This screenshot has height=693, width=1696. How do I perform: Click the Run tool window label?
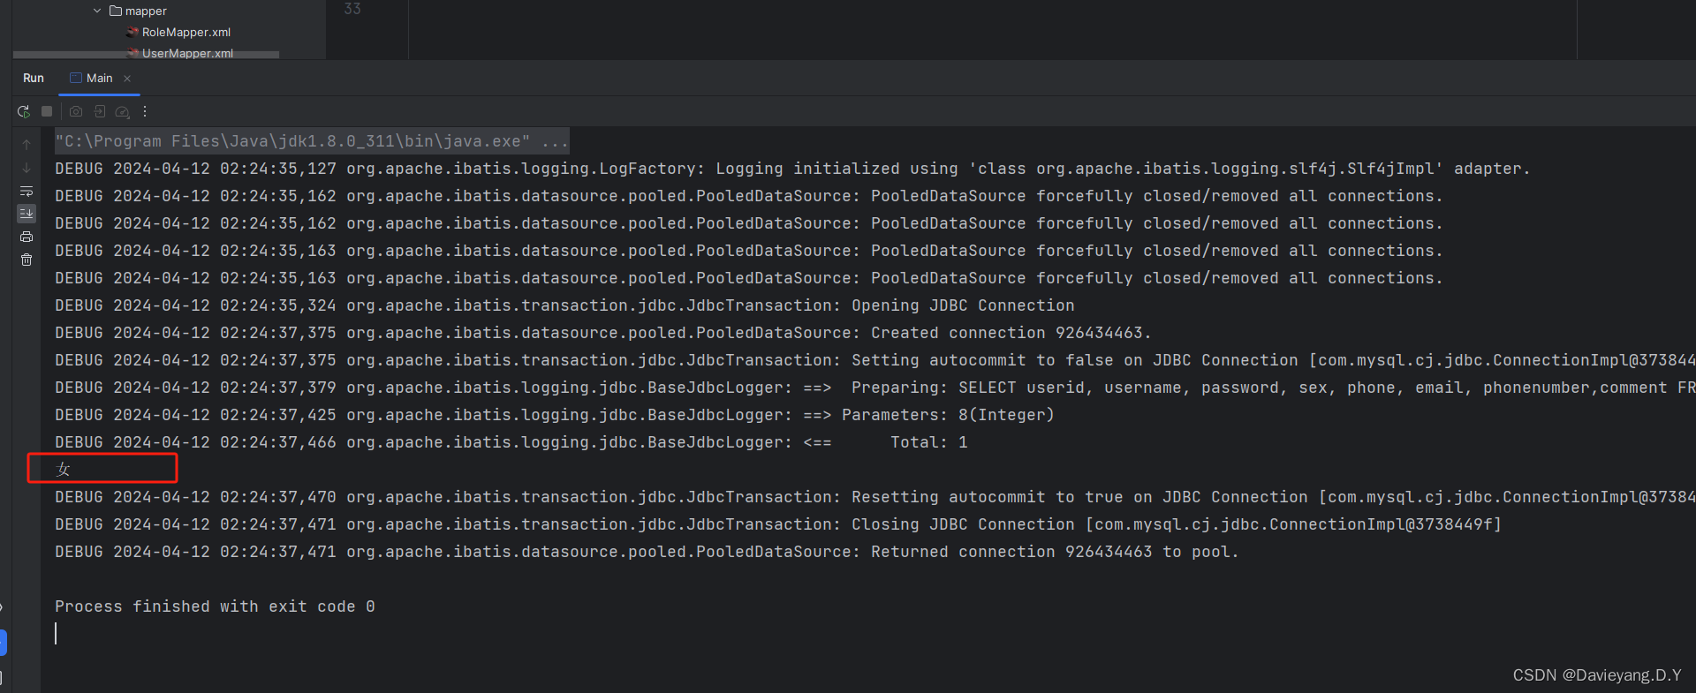[34, 78]
